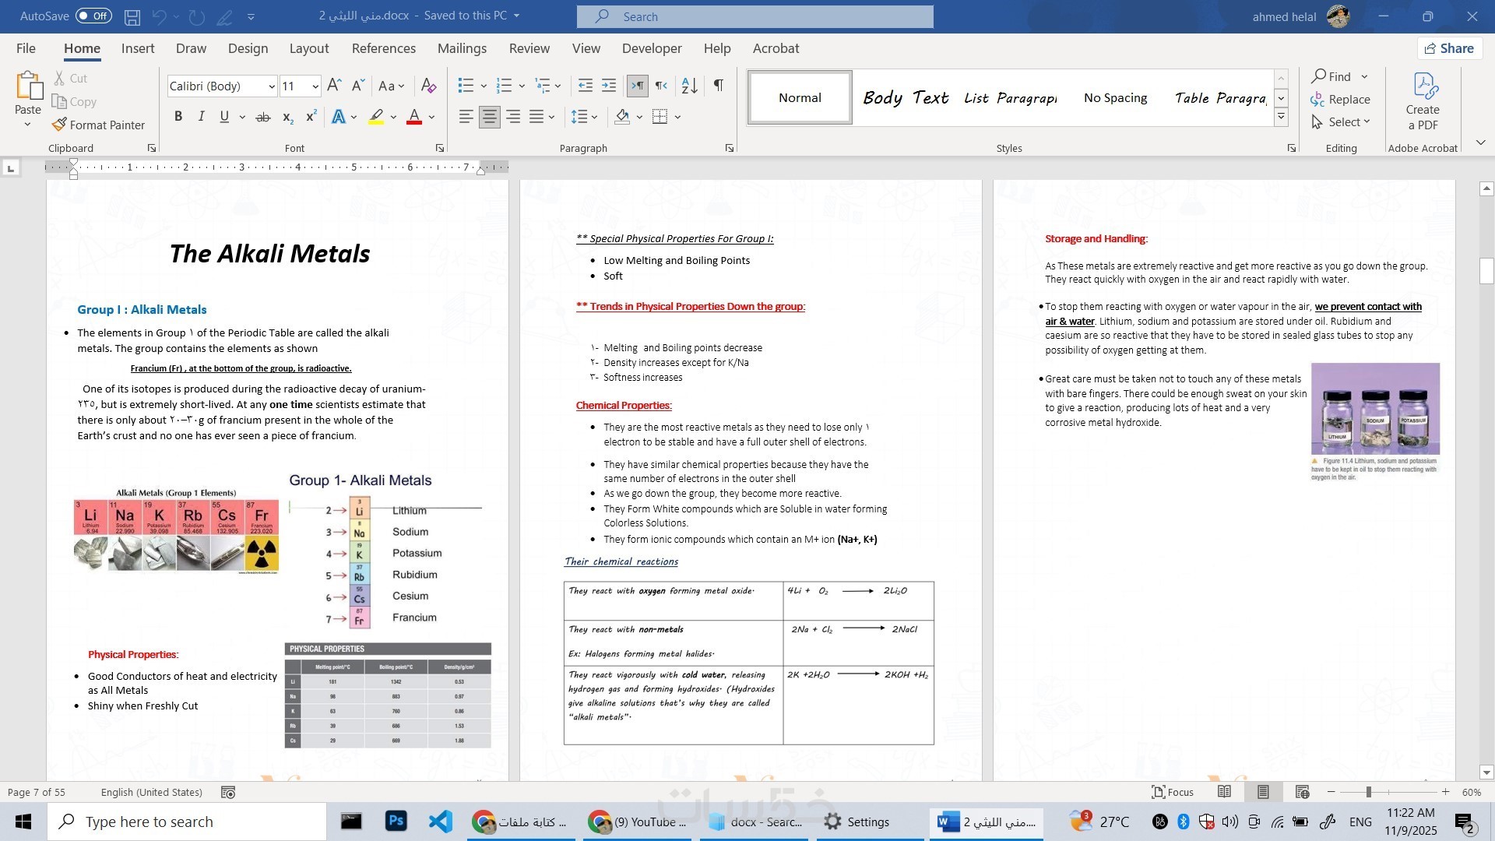Click the Clear All Formatting icon

click(x=428, y=86)
